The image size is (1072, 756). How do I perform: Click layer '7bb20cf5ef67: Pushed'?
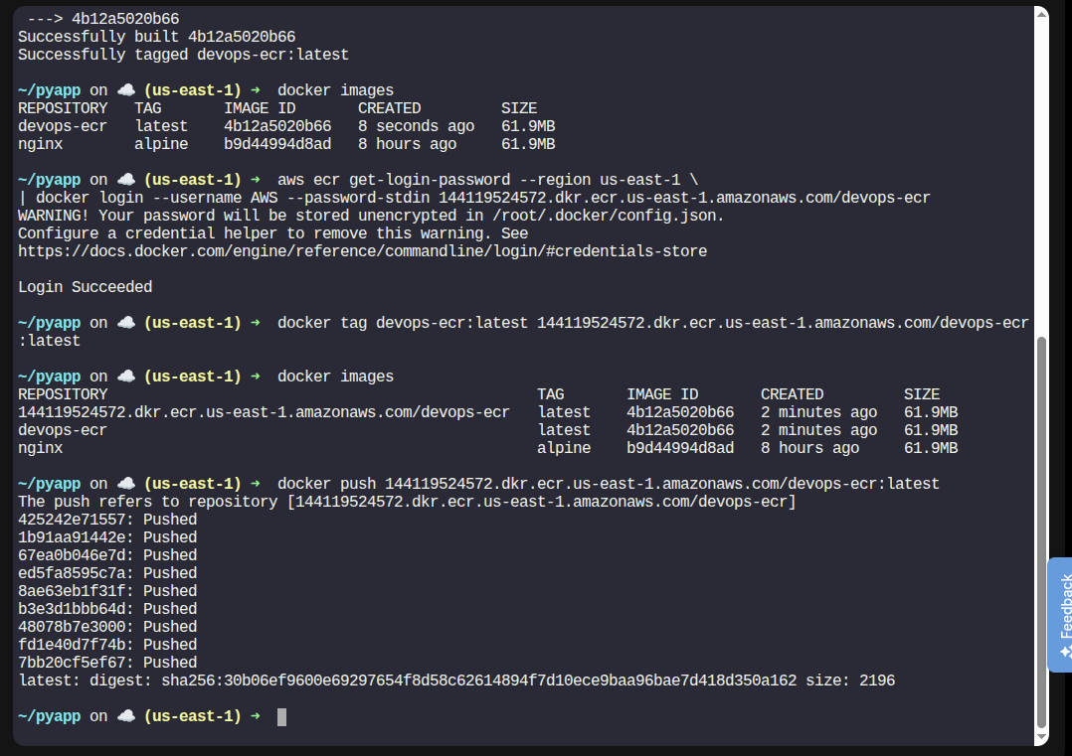point(107,663)
